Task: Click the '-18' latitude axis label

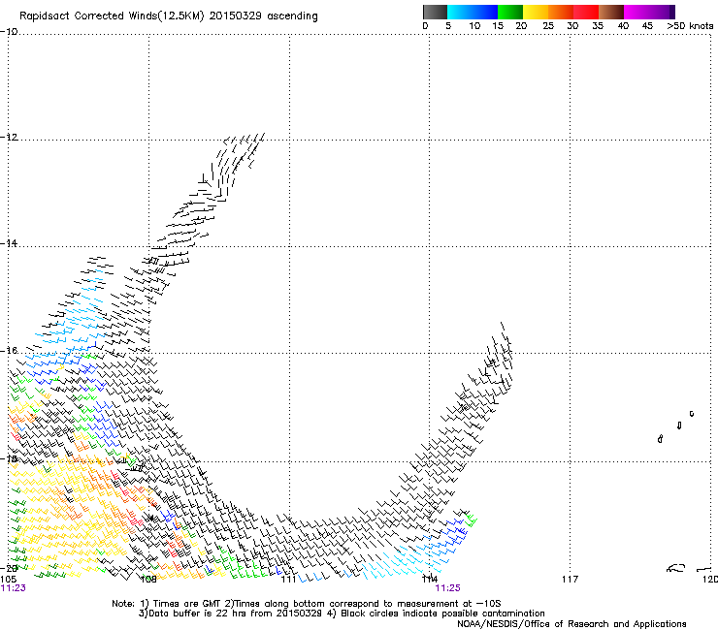Action: [9, 458]
